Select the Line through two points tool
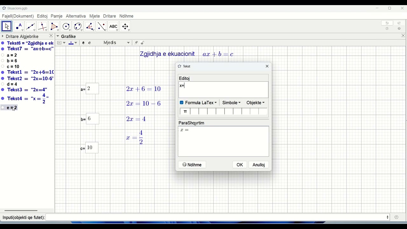This screenshot has width=407, height=229. pyautogui.click(x=31, y=26)
